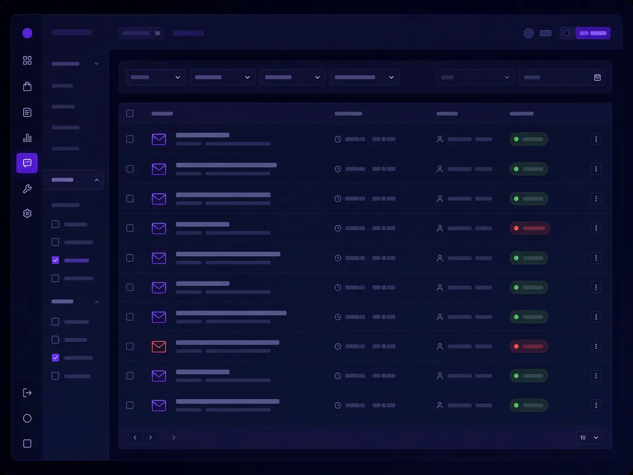Select the wrench tools icon in sidebar

pyautogui.click(x=27, y=189)
